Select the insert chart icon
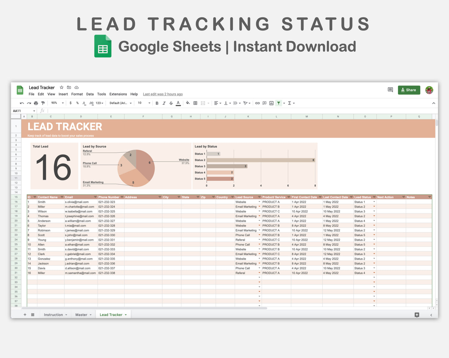The height and width of the screenshot is (358, 449). coord(271,103)
